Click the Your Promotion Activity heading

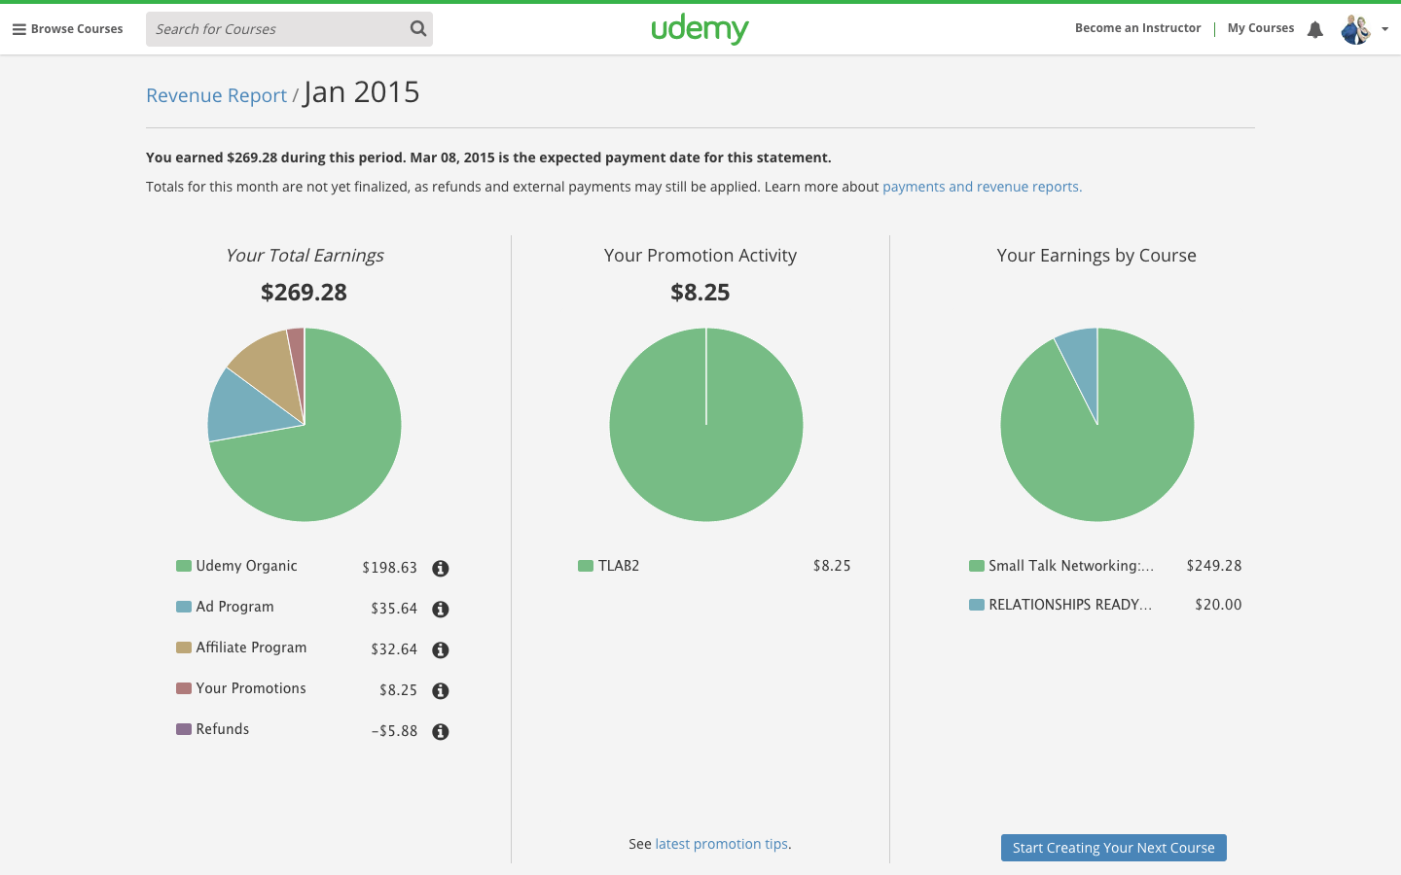[x=700, y=256]
